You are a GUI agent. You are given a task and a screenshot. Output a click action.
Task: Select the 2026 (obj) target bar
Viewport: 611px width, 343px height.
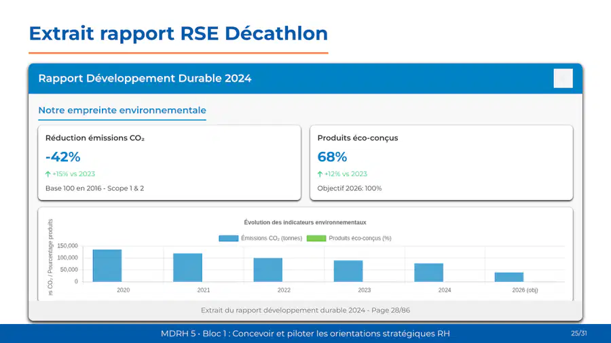pyautogui.click(x=509, y=277)
